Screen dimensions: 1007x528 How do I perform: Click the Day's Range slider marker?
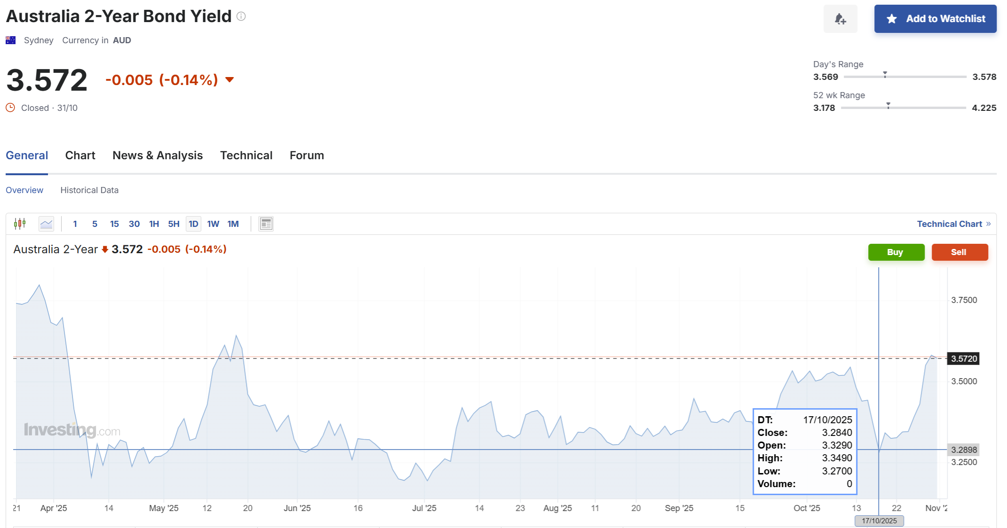tap(885, 74)
